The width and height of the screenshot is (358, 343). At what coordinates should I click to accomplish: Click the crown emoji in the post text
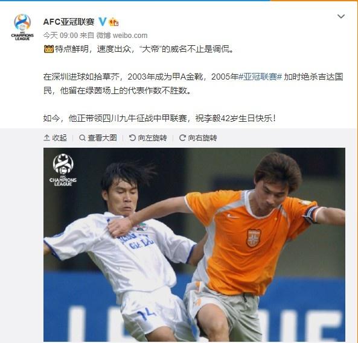pyautogui.click(x=49, y=49)
